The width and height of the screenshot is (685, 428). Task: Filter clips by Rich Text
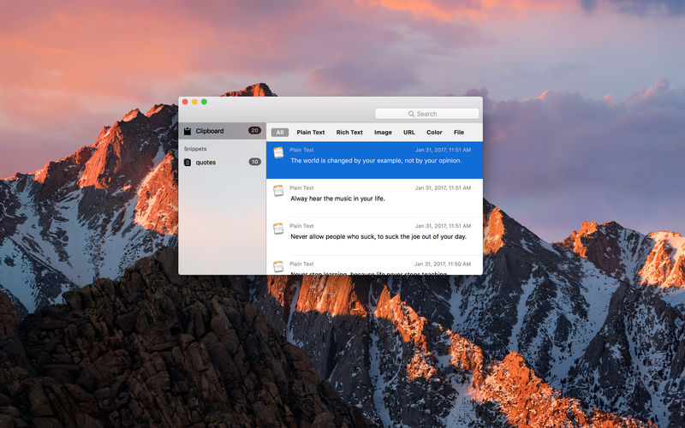coord(349,133)
